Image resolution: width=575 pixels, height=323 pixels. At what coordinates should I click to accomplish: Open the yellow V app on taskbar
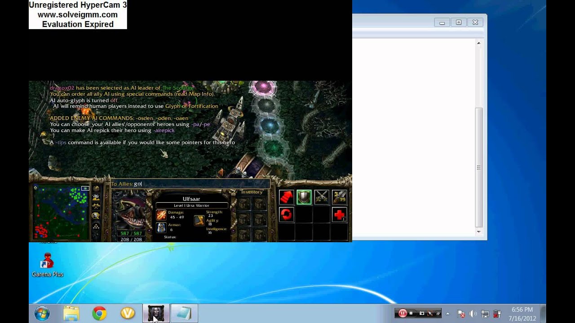[x=128, y=313]
